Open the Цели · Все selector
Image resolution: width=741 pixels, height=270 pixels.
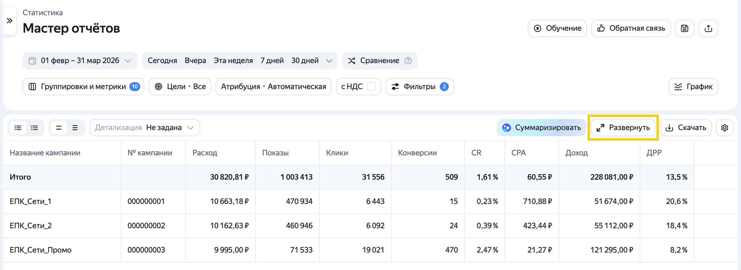point(180,87)
